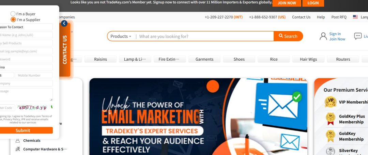368x155 pixels.
Task: Open the live chat speech bubble icon
Action: (358, 36)
